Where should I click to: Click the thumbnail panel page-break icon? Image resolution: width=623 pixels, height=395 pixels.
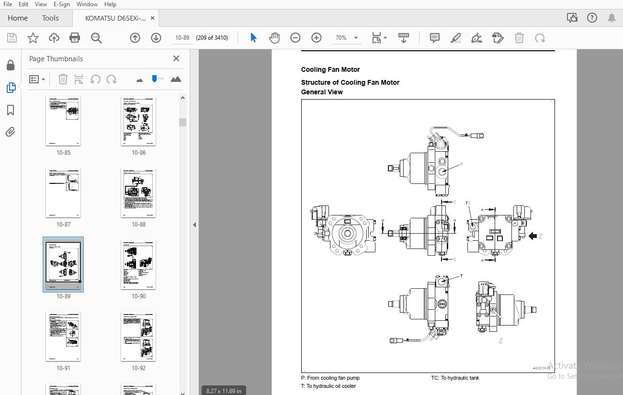[79, 79]
